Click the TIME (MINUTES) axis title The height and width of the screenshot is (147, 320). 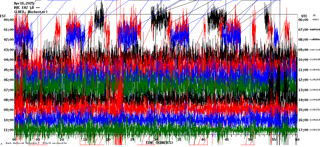pyautogui.click(x=159, y=143)
